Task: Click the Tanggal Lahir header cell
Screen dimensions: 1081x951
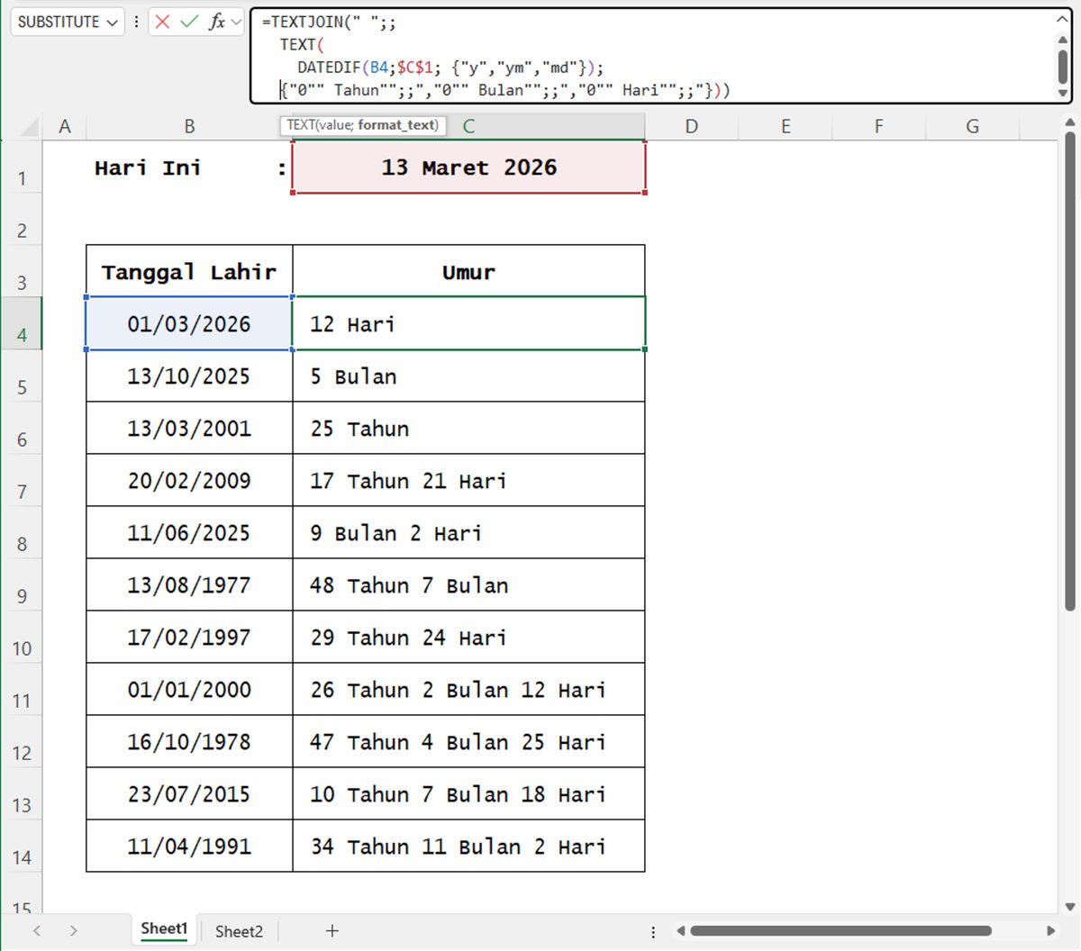Action: pos(189,272)
